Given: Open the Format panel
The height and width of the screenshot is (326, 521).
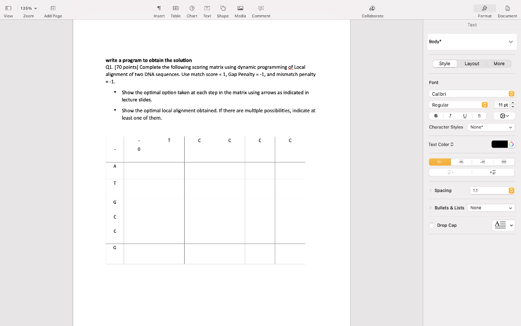Looking at the screenshot, I should tap(484, 11).
